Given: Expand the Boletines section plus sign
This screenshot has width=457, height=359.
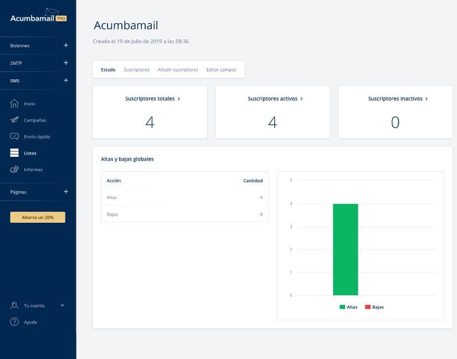Looking at the screenshot, I should pyautogui.click(x=66, y=45).
